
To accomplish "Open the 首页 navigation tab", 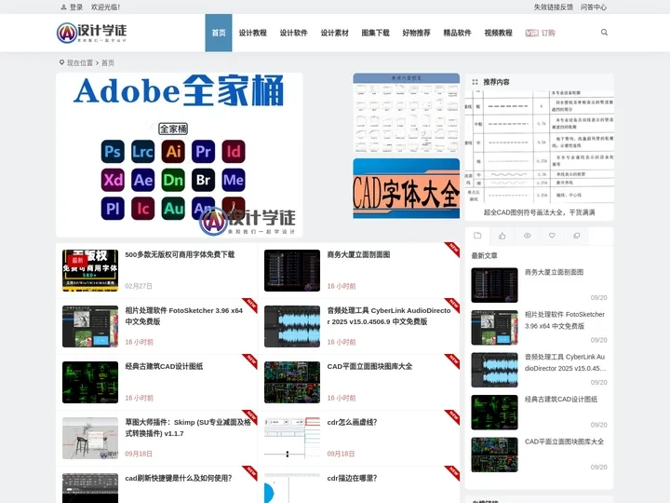I will point(219,33).
